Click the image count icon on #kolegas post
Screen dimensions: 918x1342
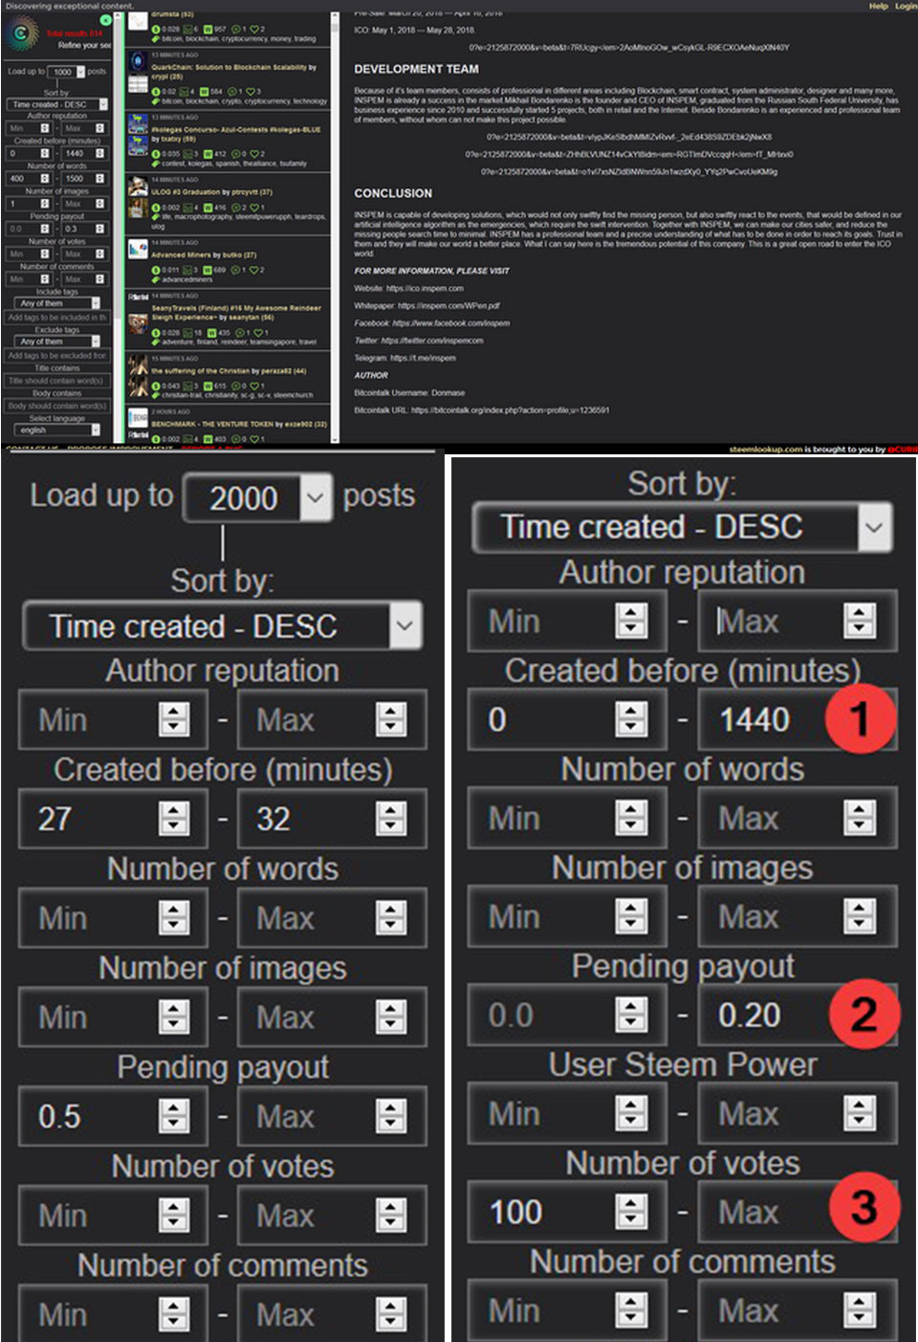188,154
